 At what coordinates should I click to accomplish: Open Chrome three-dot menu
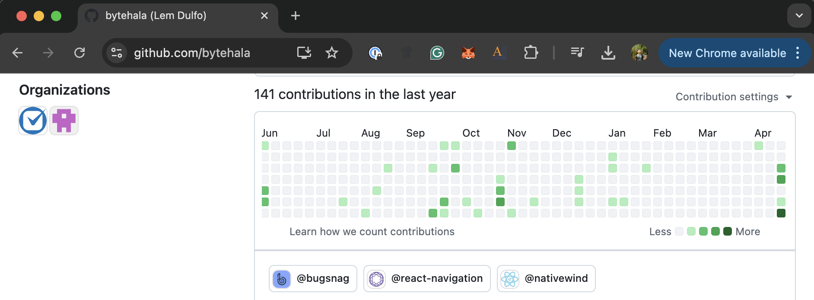coord(798,53)
